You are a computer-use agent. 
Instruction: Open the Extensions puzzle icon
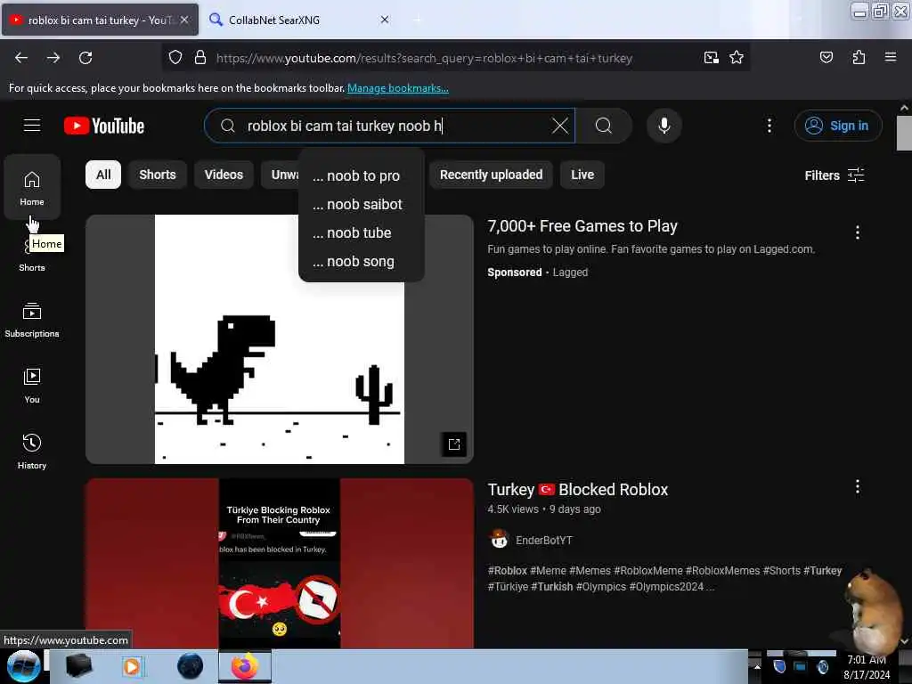click(x=859, y=57)
